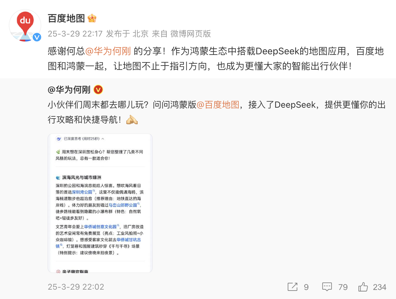Click the 深圳湾公园 link in the image
396x299 pixels.
(x=82, y=192)
